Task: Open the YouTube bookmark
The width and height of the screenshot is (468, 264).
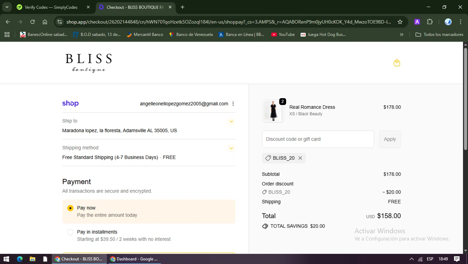Action: click(x=283, y=35)
